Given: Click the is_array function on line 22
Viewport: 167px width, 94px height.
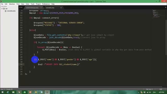Looking at the screenshot, I should [x=42, y=42].
